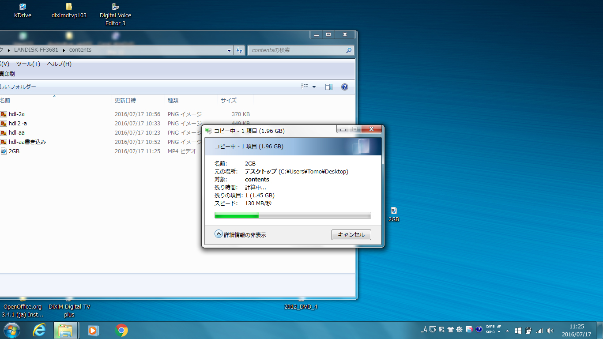Click the IME pad monitor icon
This screenshot has height=339, width=603.
(x=433, y=329)
